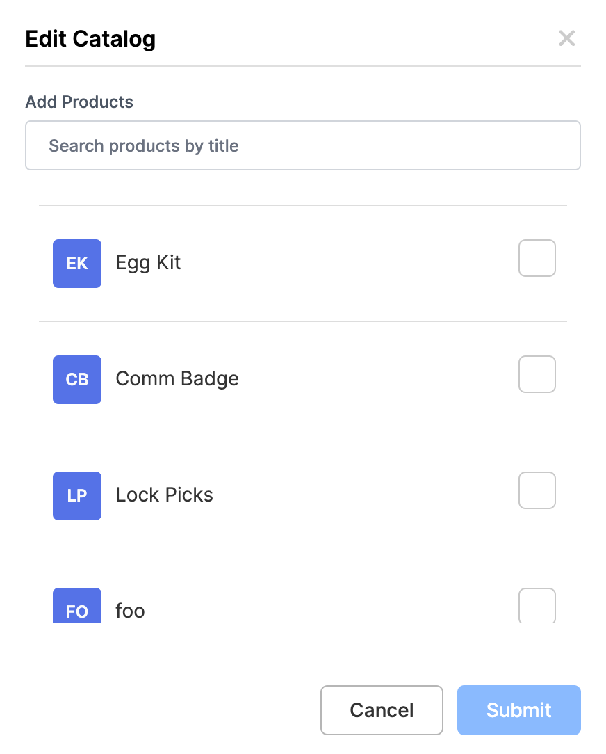Viewport: 606px width, 754px height.
Task: Tick the Lock Picks checkbox
Action: (537, 490)
